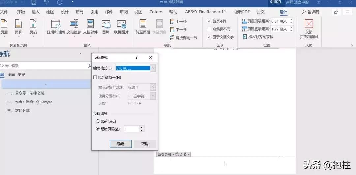
Task: Open the 福昕PDF ribbon tab
Action: click(242, 12)
